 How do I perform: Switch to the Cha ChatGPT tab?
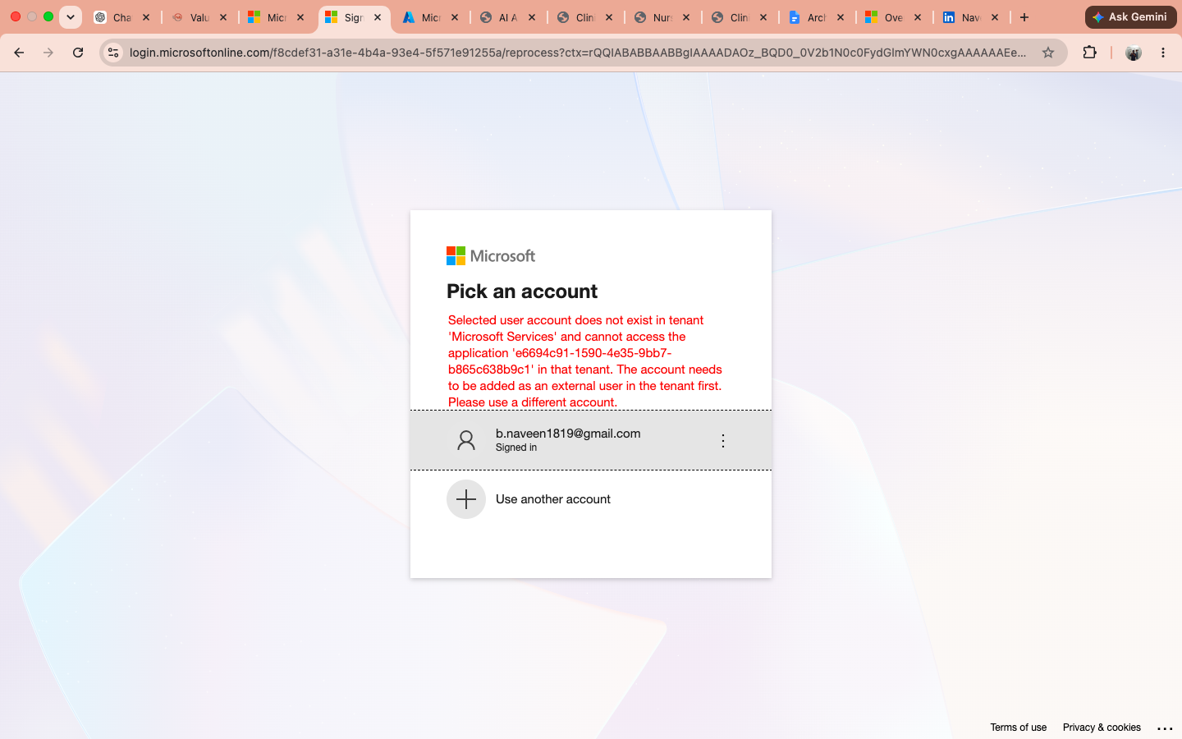[x=122, y=17]
